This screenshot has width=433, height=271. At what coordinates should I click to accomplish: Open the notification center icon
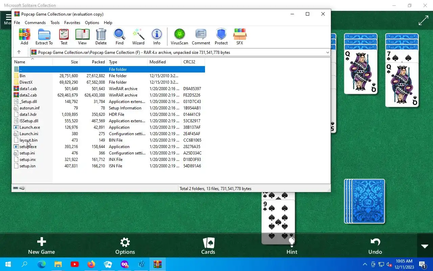422,264
